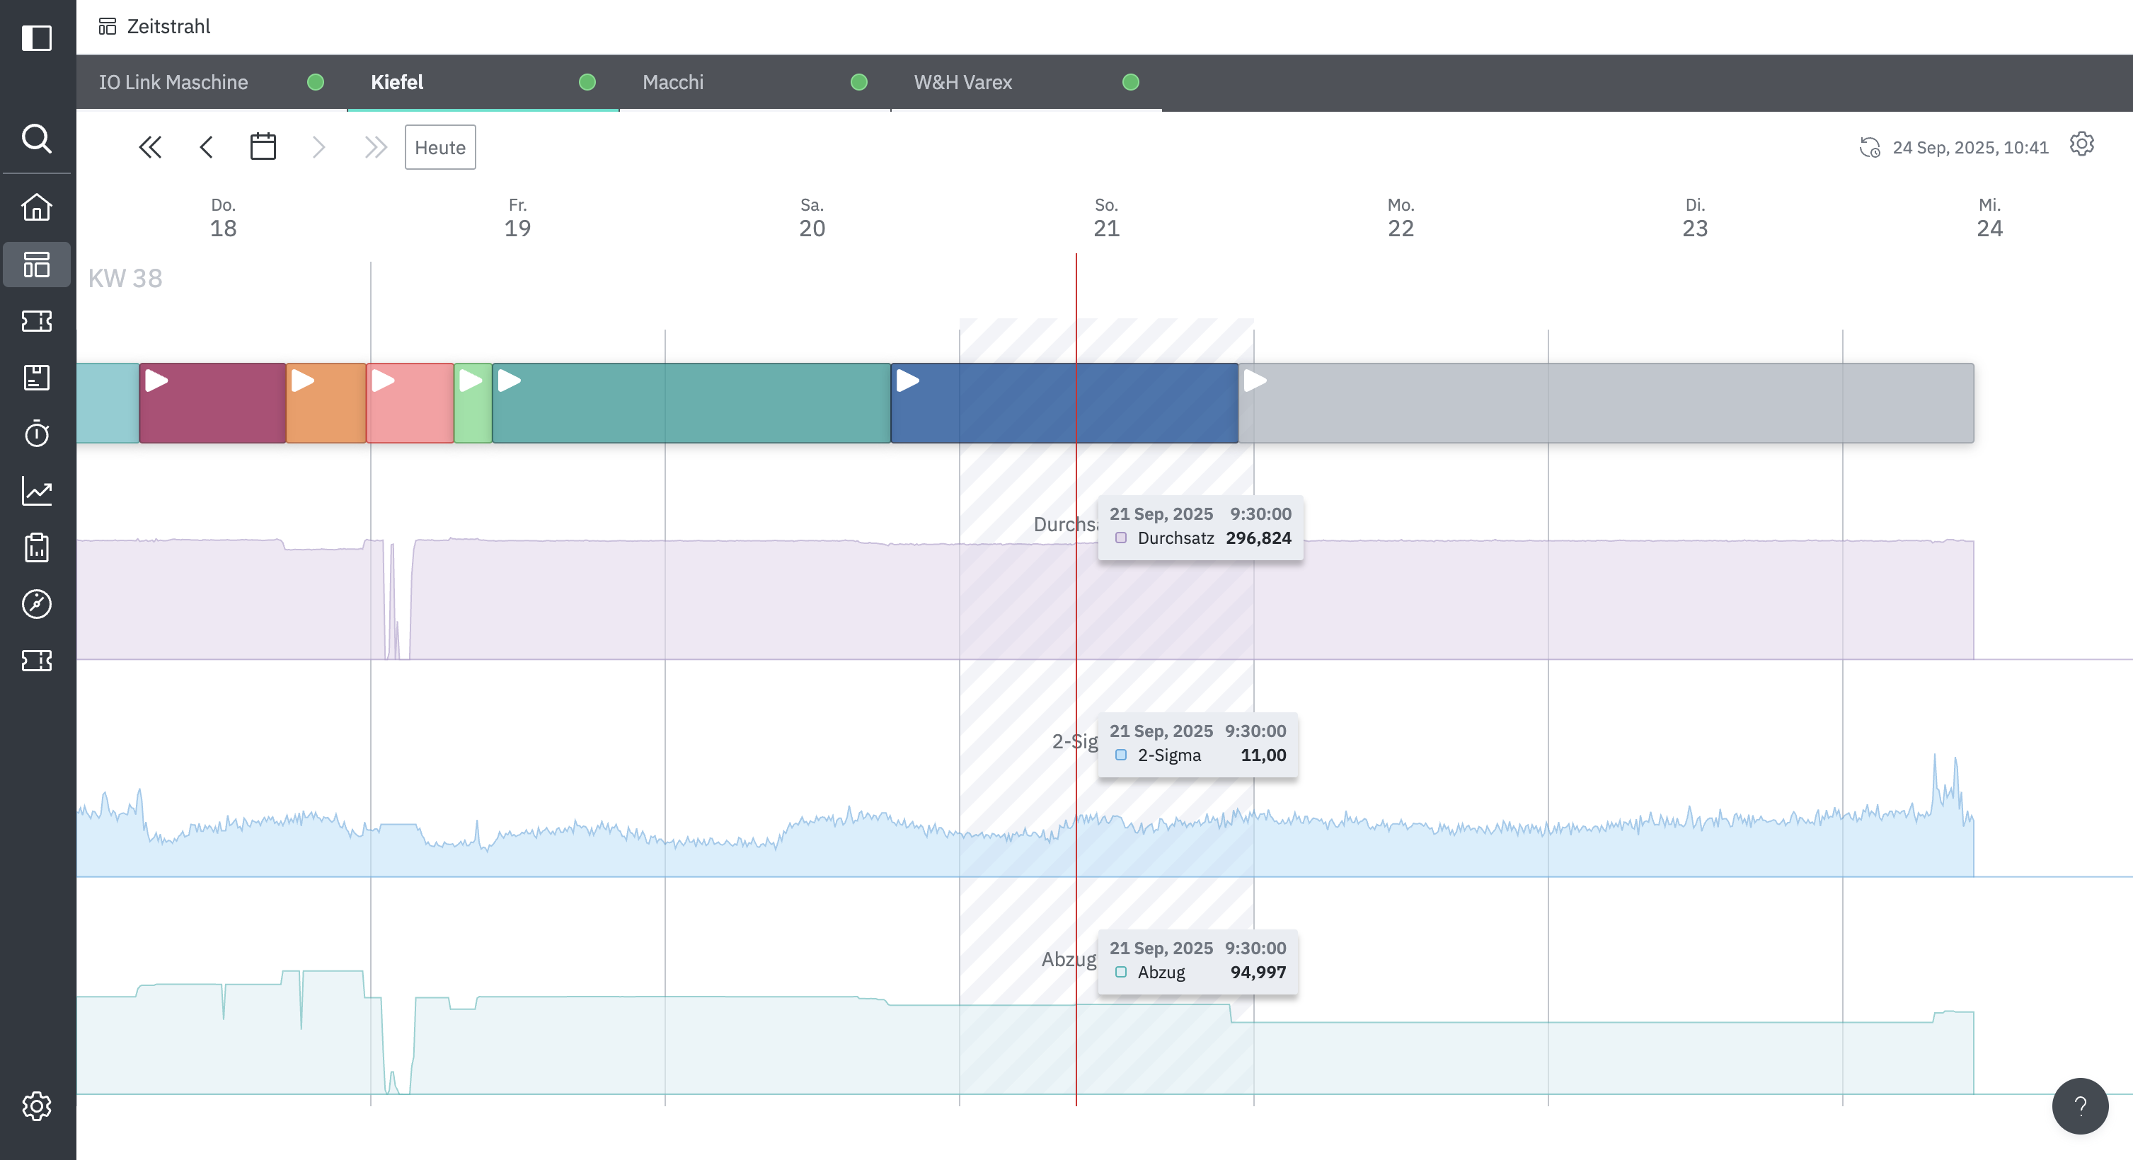
Task: Click the grey job play marker
Action: coord(1255,381)
